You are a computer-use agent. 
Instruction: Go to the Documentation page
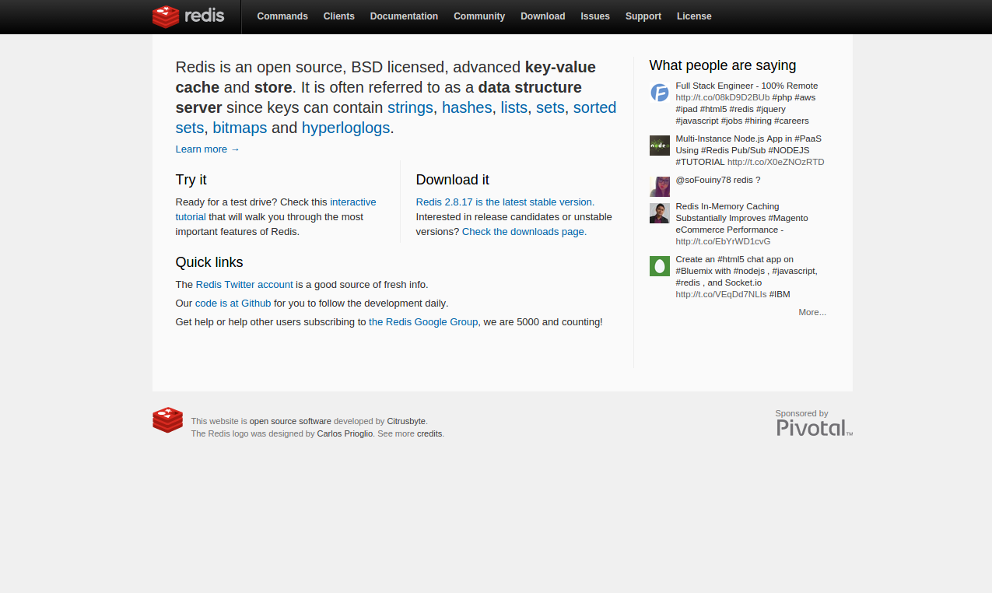404,16
